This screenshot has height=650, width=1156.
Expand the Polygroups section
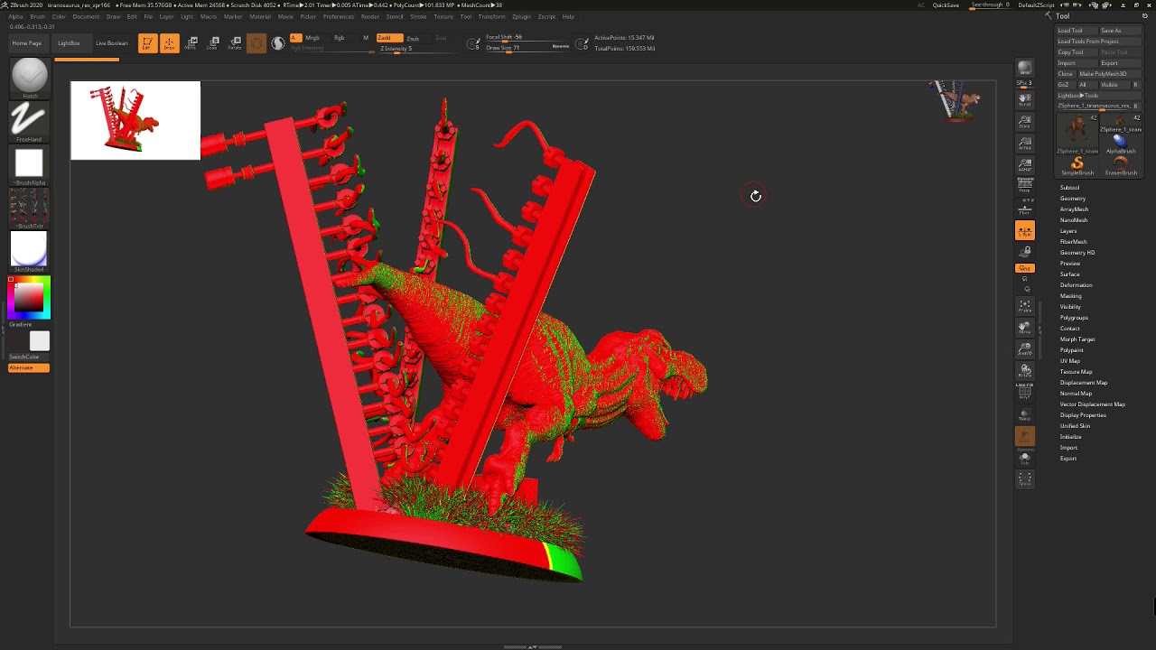pyautogui.click(x=1074, y=318)
